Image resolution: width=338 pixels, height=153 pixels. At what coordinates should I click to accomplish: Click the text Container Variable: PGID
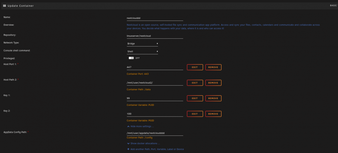[140, 121]
